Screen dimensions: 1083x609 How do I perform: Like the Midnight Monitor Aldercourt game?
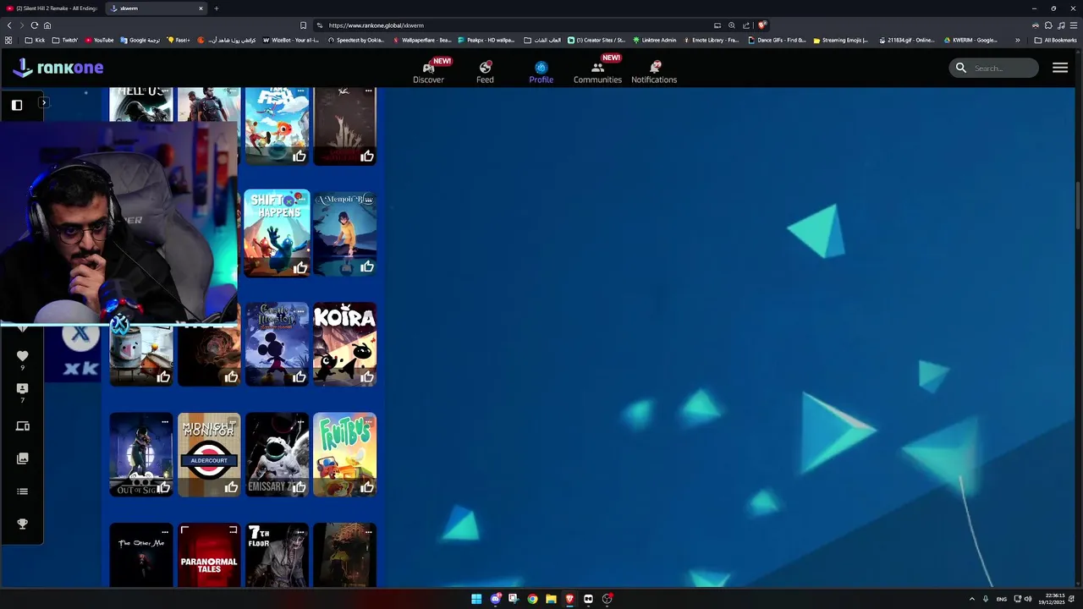(x=232, y=487)
